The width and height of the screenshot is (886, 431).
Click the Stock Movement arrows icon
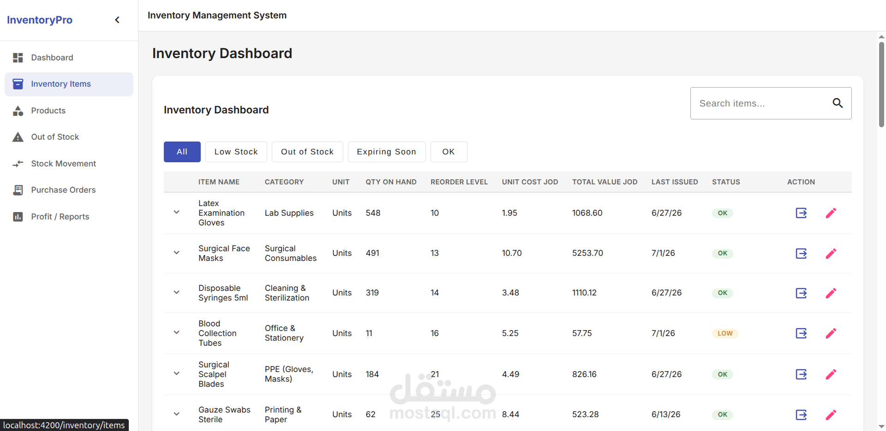(x=18, y=164)
